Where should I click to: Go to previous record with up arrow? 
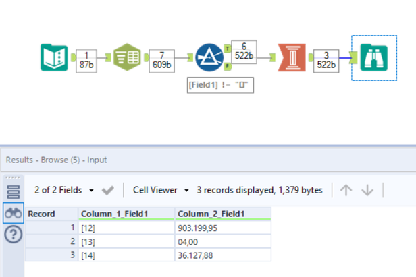tap(346, 191)
